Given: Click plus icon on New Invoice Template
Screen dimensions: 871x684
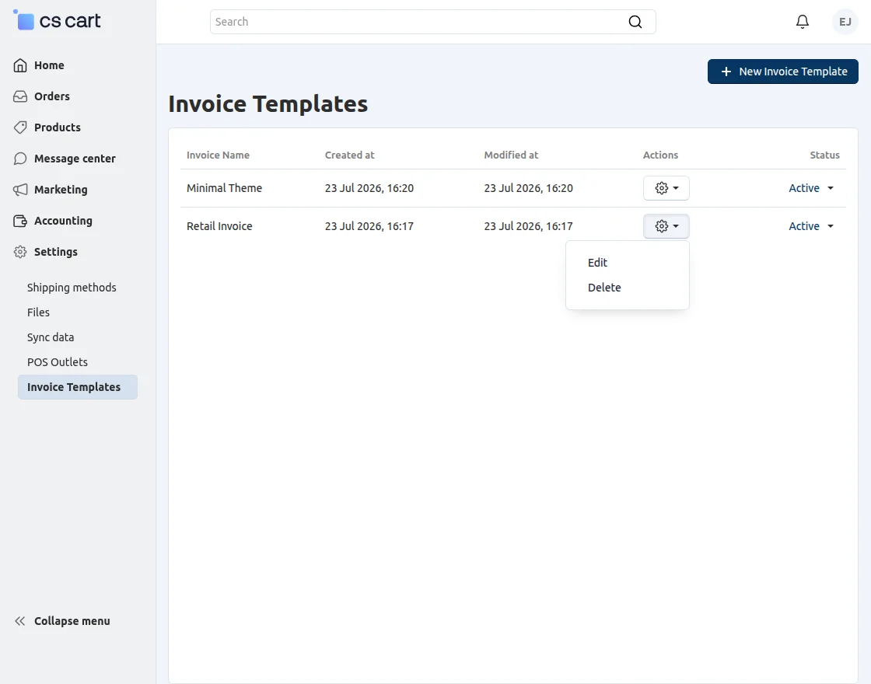Looking at the screenshot, I should [x=726, y=72].
